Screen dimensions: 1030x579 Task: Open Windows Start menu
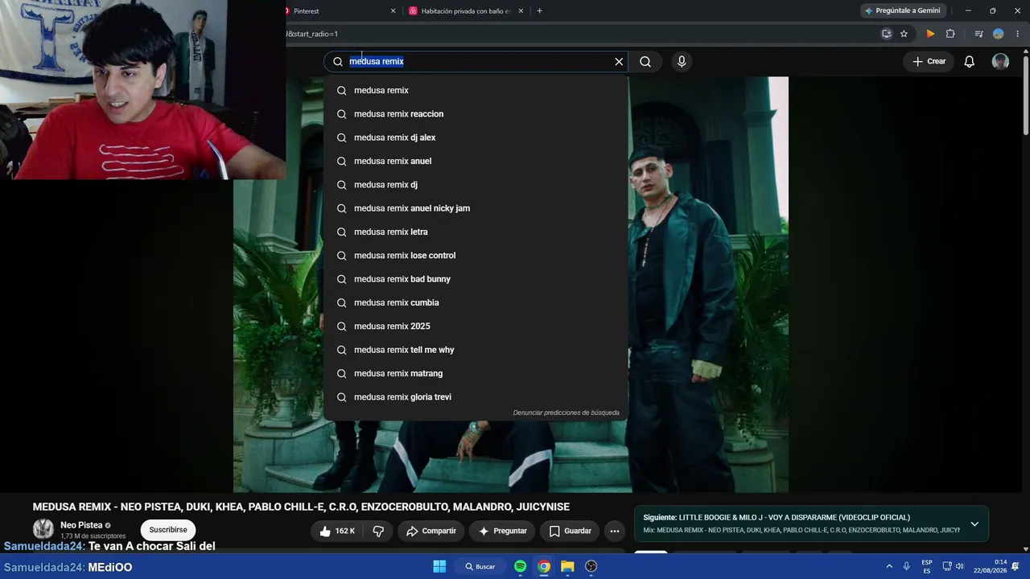tap(439, 566)
